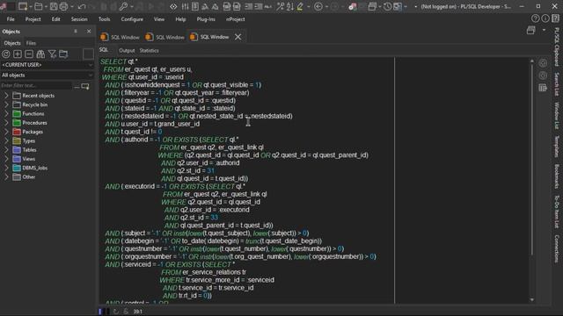563x316 pixels.
Task: Click the expand plus icon in Objects toolbar
Action: (x=18, y=54)
